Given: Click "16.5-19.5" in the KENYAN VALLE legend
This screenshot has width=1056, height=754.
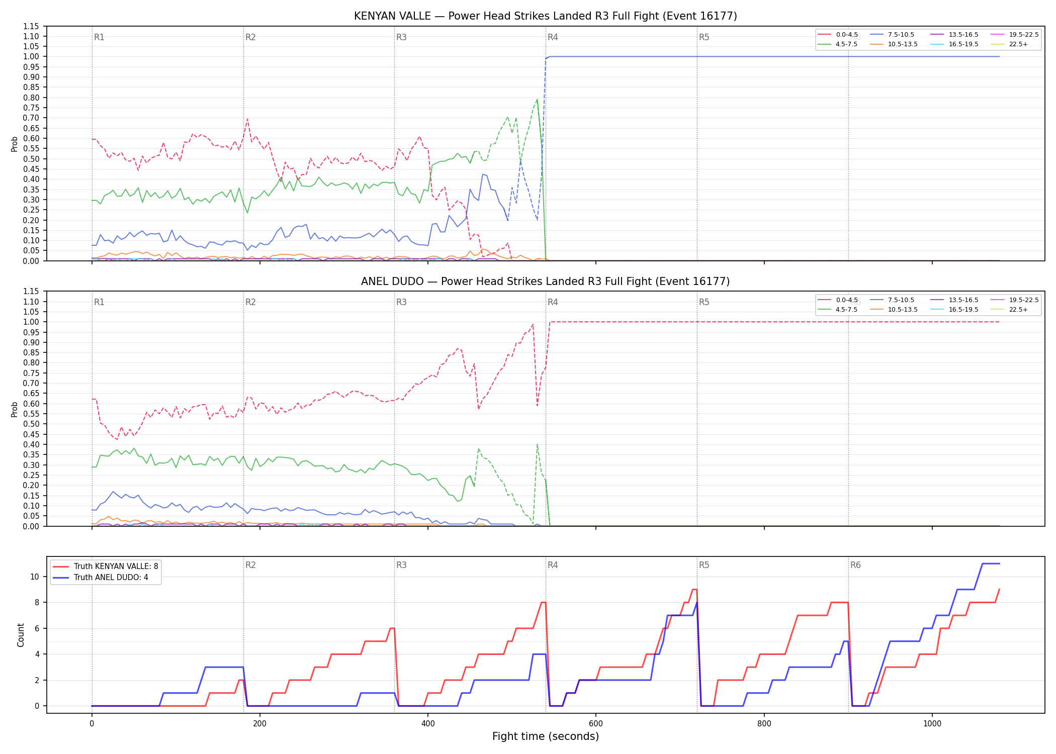Looking at the screenshot, I should tap(963, 44).
